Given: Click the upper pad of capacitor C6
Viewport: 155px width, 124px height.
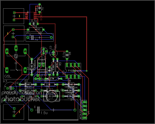Looking at the screenshot, I should click(x=67, y=51).
